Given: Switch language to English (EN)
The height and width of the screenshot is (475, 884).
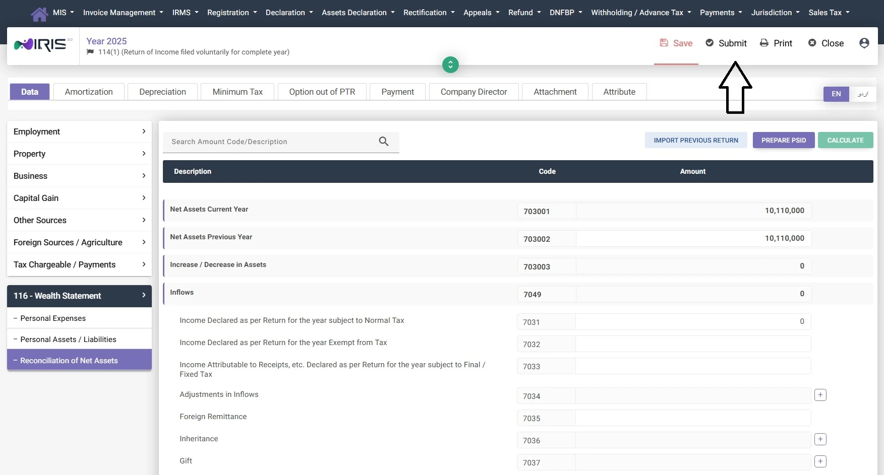Looking at the screenshot, I should point(836,94).
